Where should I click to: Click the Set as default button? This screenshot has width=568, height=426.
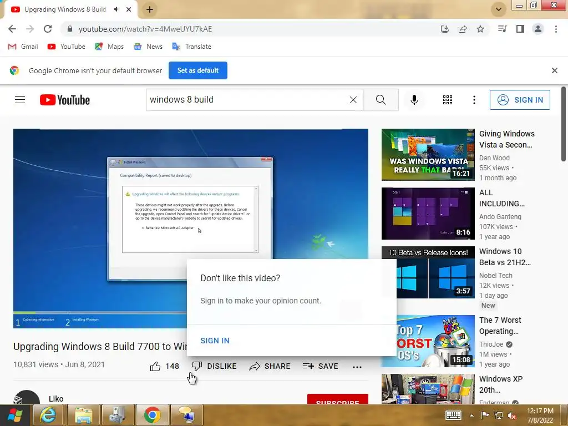point(198,70)
